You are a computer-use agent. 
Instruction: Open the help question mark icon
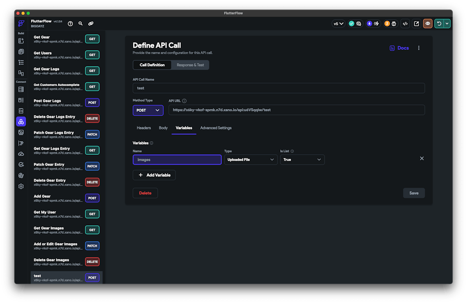point(71,23)
